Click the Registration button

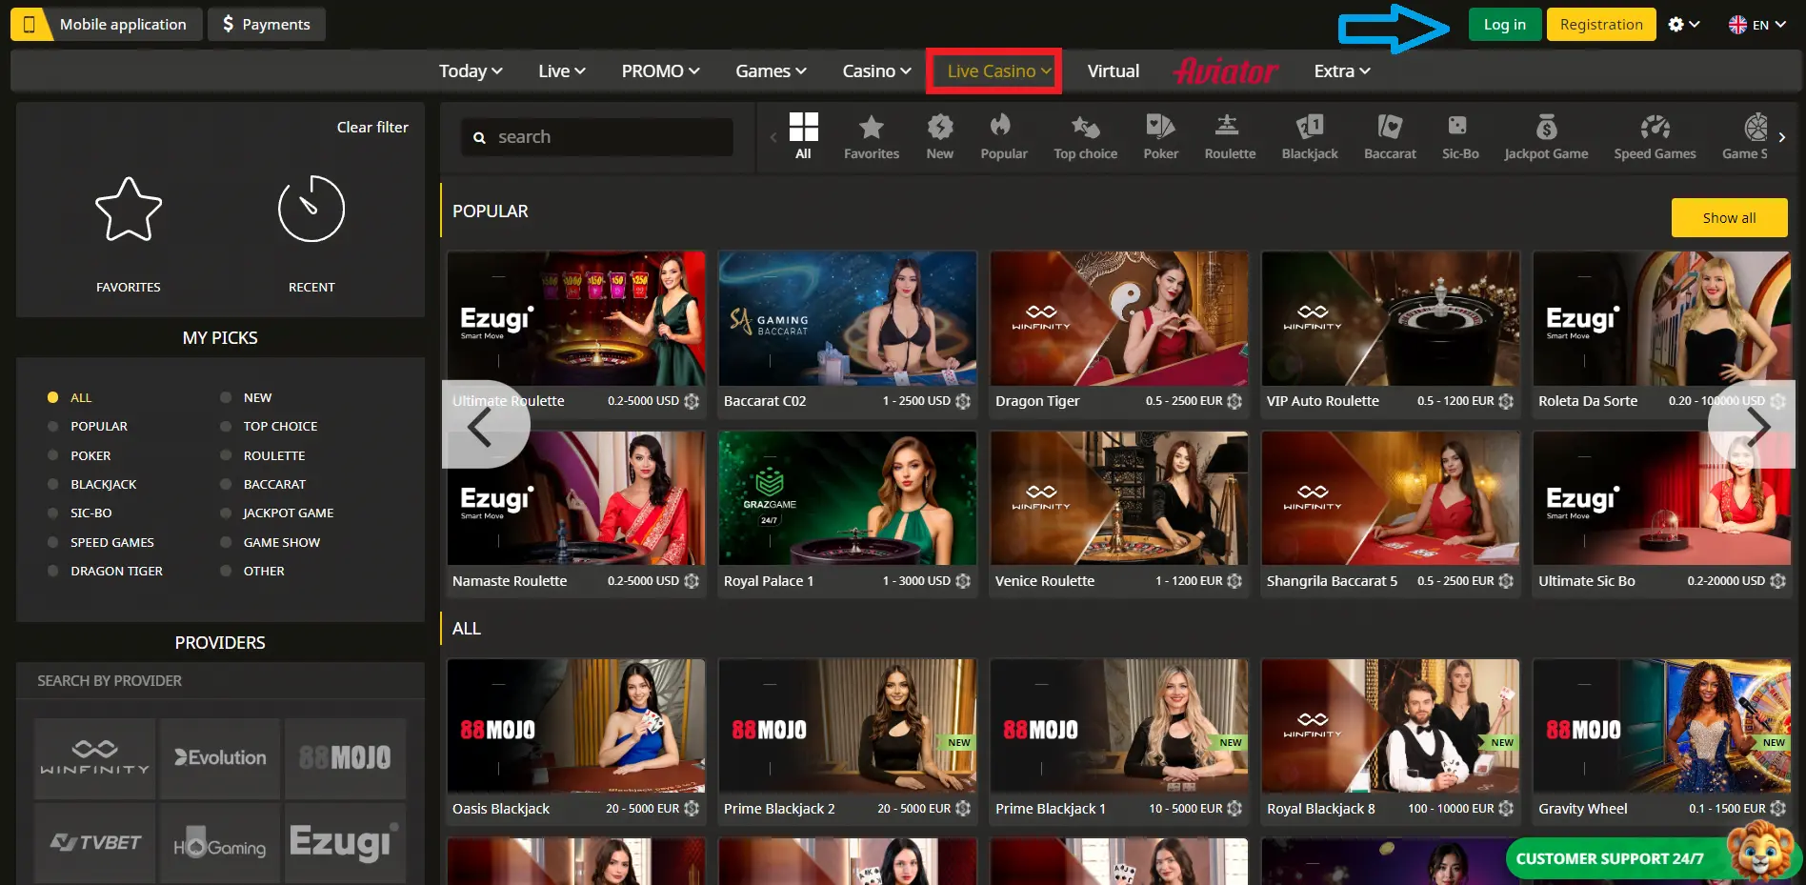(x=1600, y=25)
